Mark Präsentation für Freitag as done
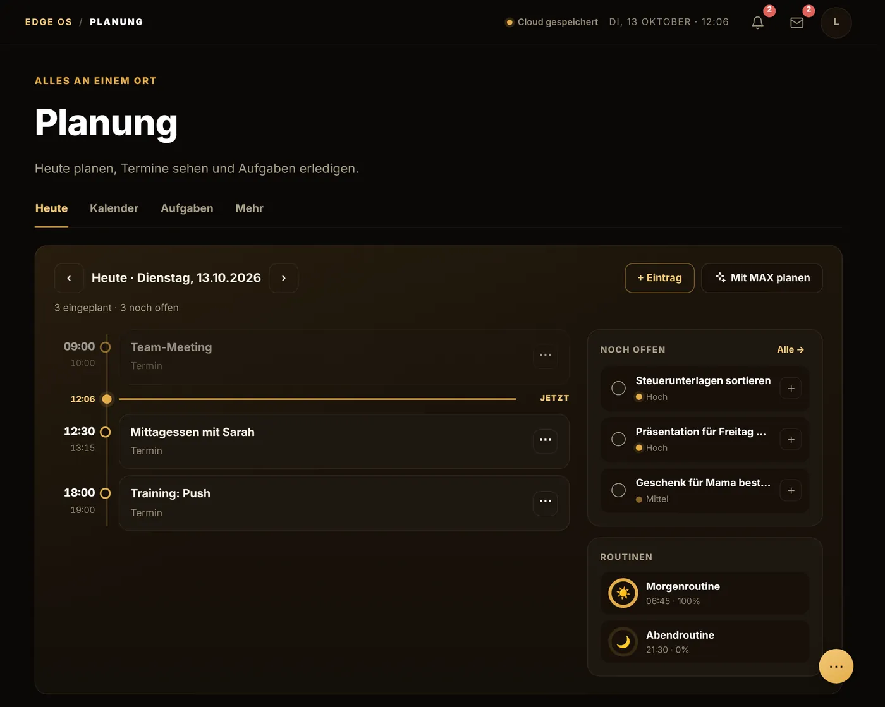Viewport: 885px width, 707px height. pos(618,439)
